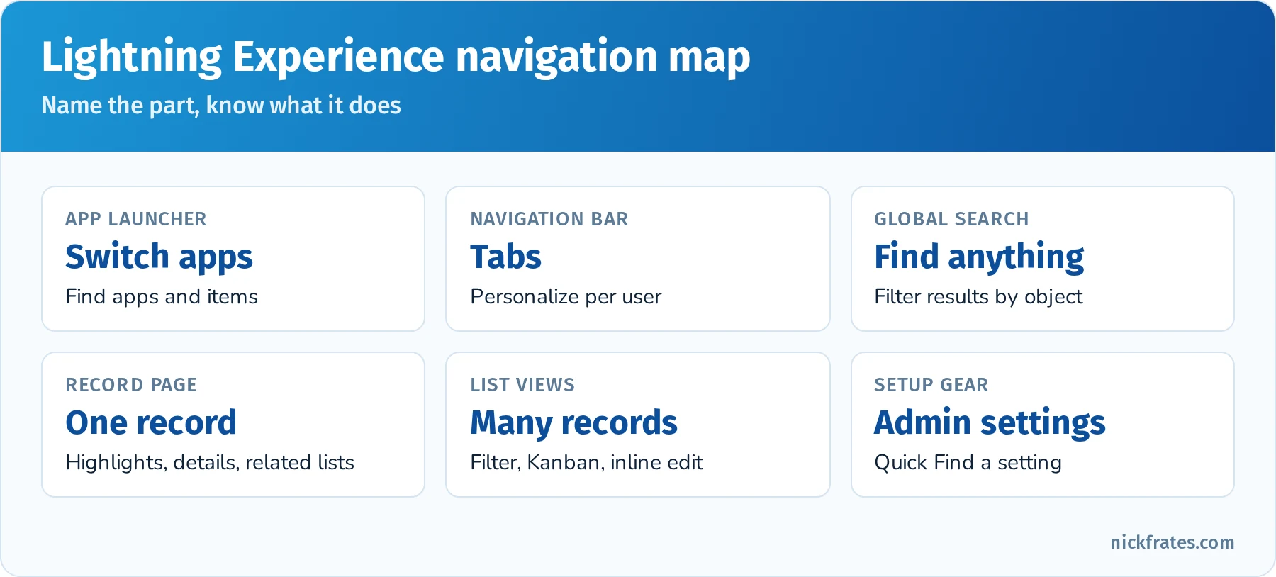Click the 'LIST VIEWS' label
The width and height of the screenshot is (1276, 577).
click(522, 385)
